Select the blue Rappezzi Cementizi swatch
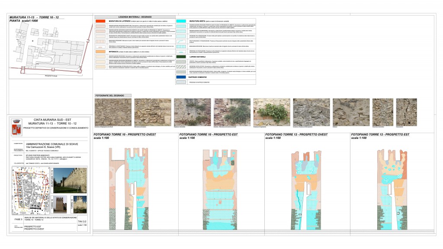 (181, 77)
